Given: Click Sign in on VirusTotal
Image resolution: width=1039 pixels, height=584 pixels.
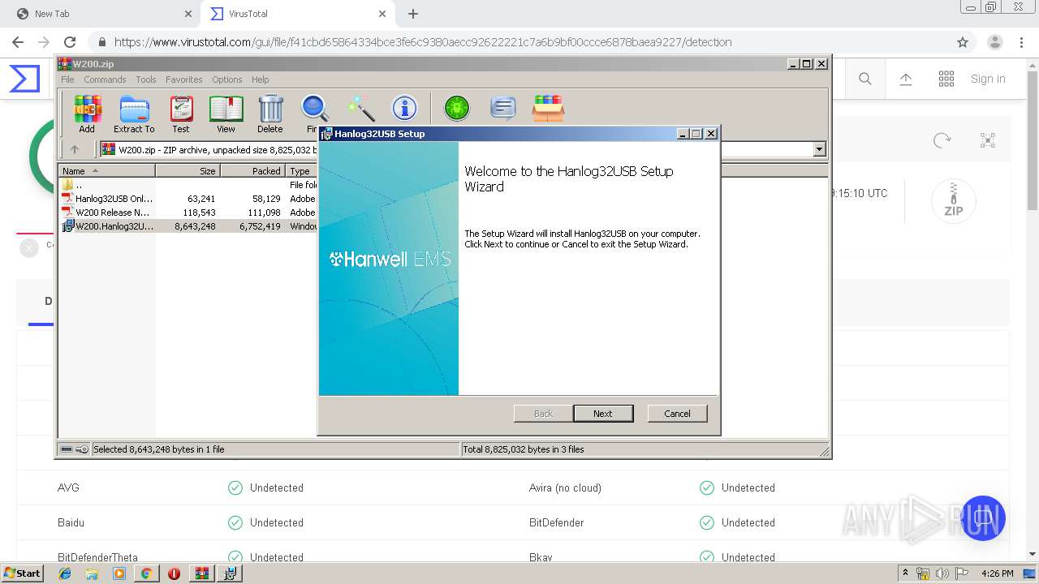Looking at the screenshot, I should coord(988,79).
